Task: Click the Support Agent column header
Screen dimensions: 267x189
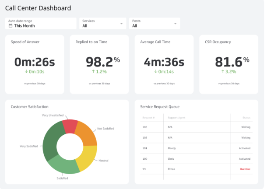Action: point(176,118)
